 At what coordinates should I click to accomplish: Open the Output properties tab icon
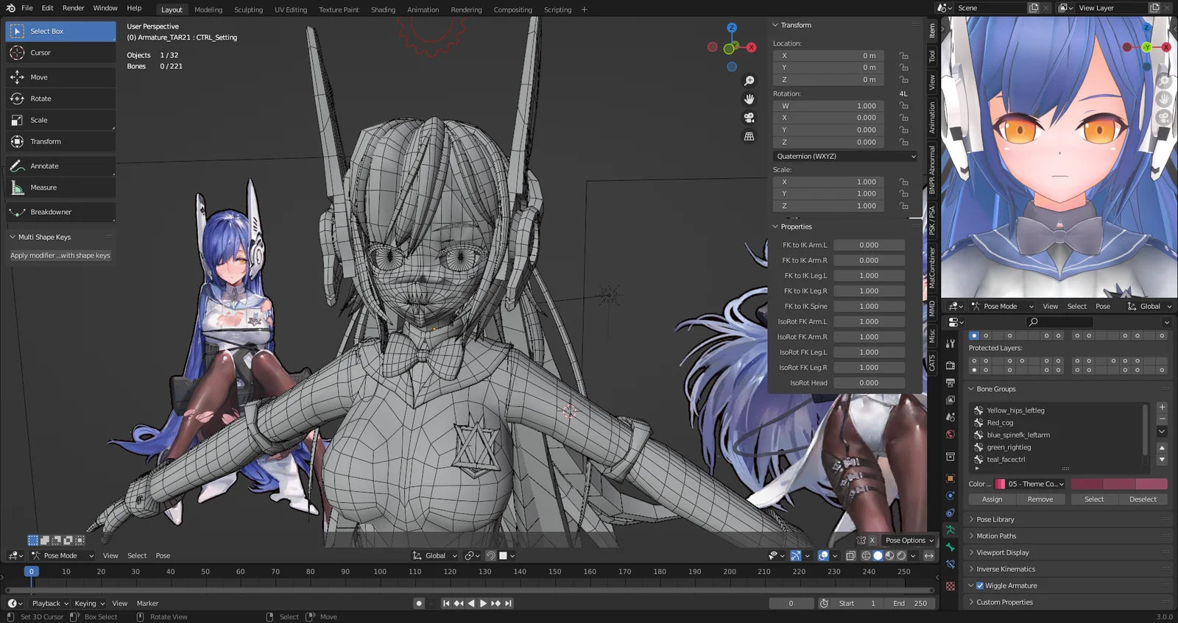click(x=950, y=382)
